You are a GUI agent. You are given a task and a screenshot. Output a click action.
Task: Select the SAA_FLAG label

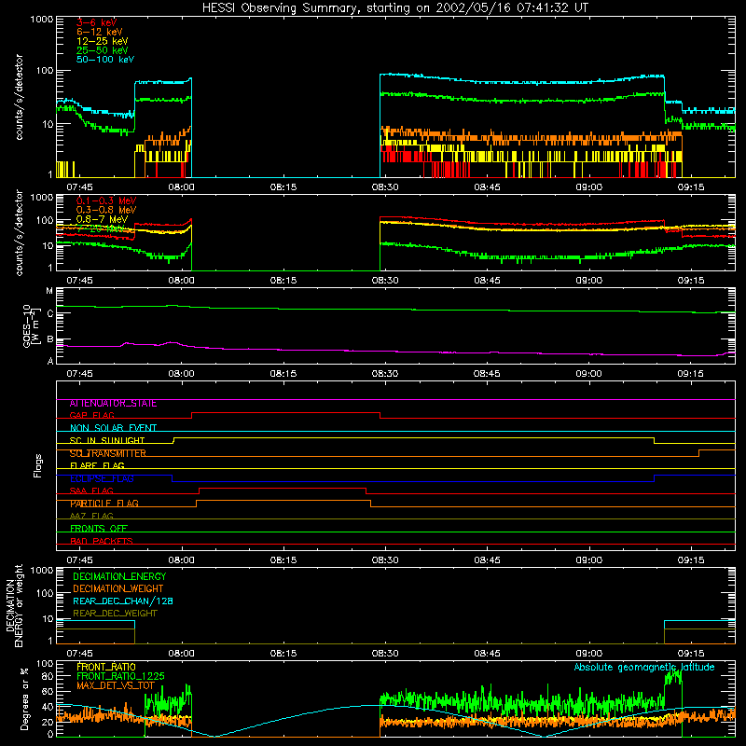pos(91,490)
